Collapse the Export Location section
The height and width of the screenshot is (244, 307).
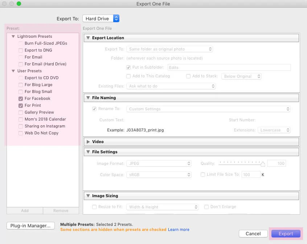[88, 38]
